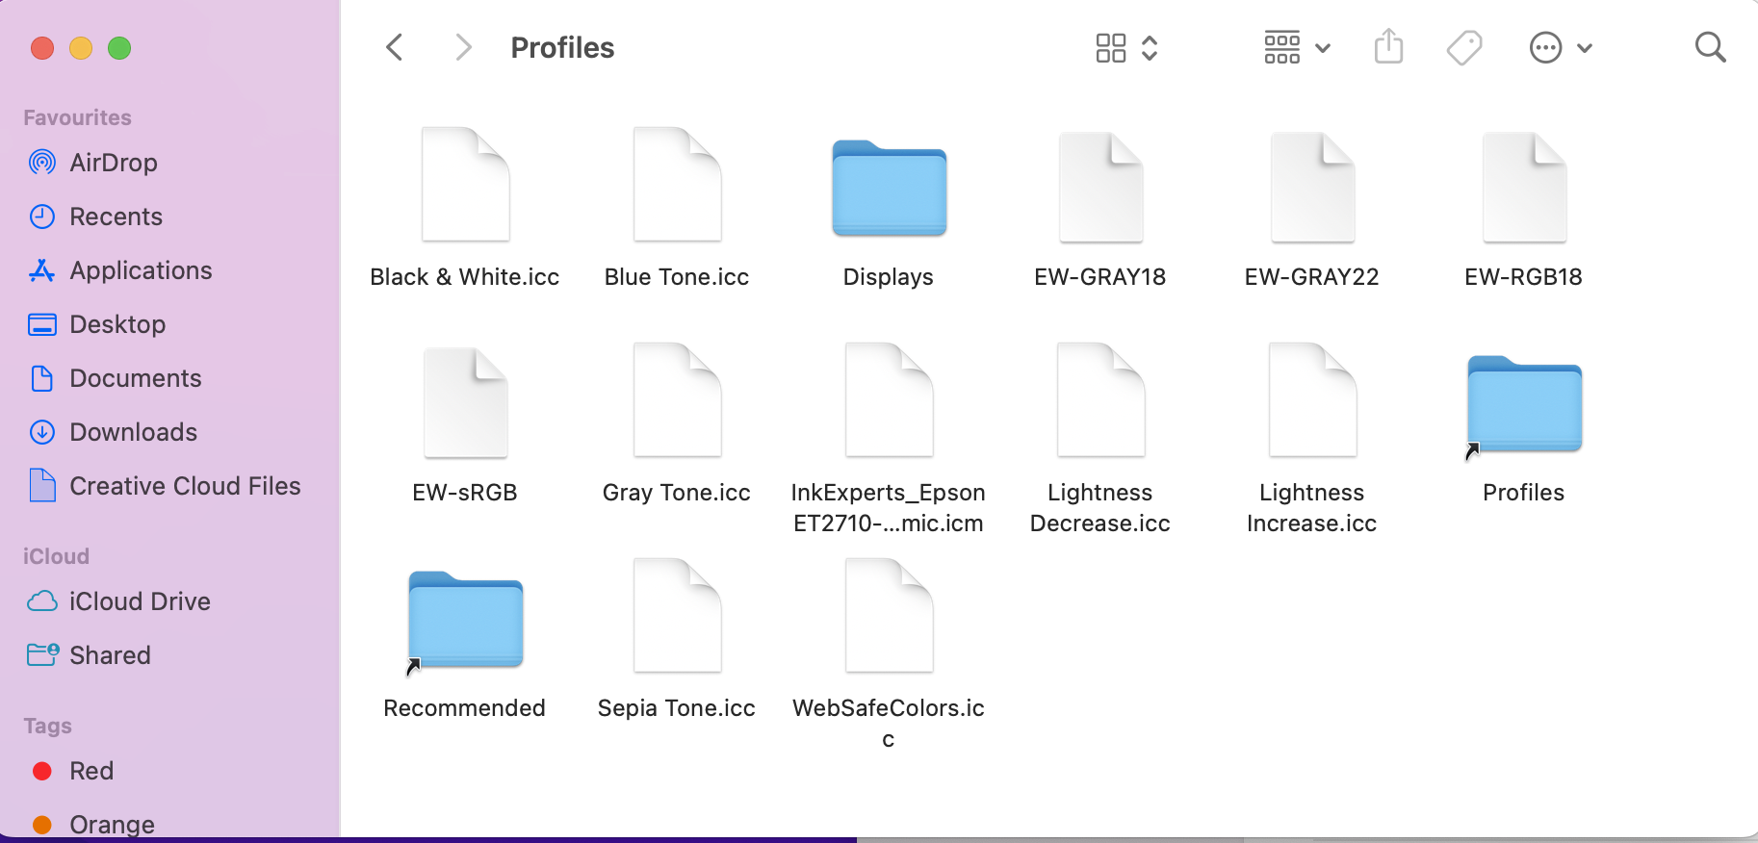Select the Displays folder icon
Screen dimensions: 1758x843
pos(889,189)
